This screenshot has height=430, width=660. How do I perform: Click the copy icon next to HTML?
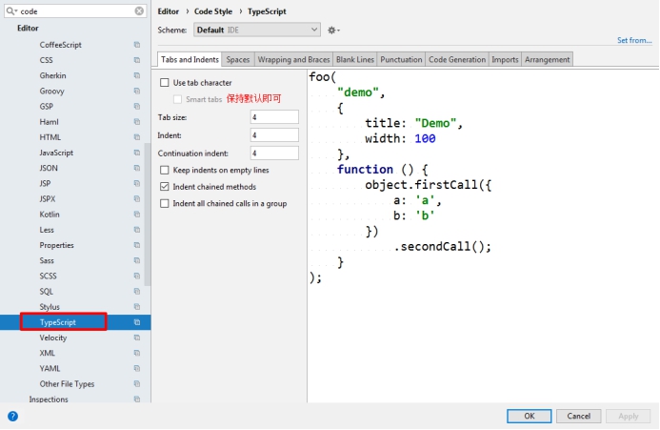[x=137, y=137]
